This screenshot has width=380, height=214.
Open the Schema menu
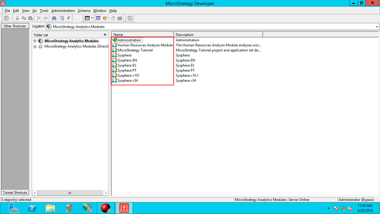pyautogui.click(x=84, y=11)
